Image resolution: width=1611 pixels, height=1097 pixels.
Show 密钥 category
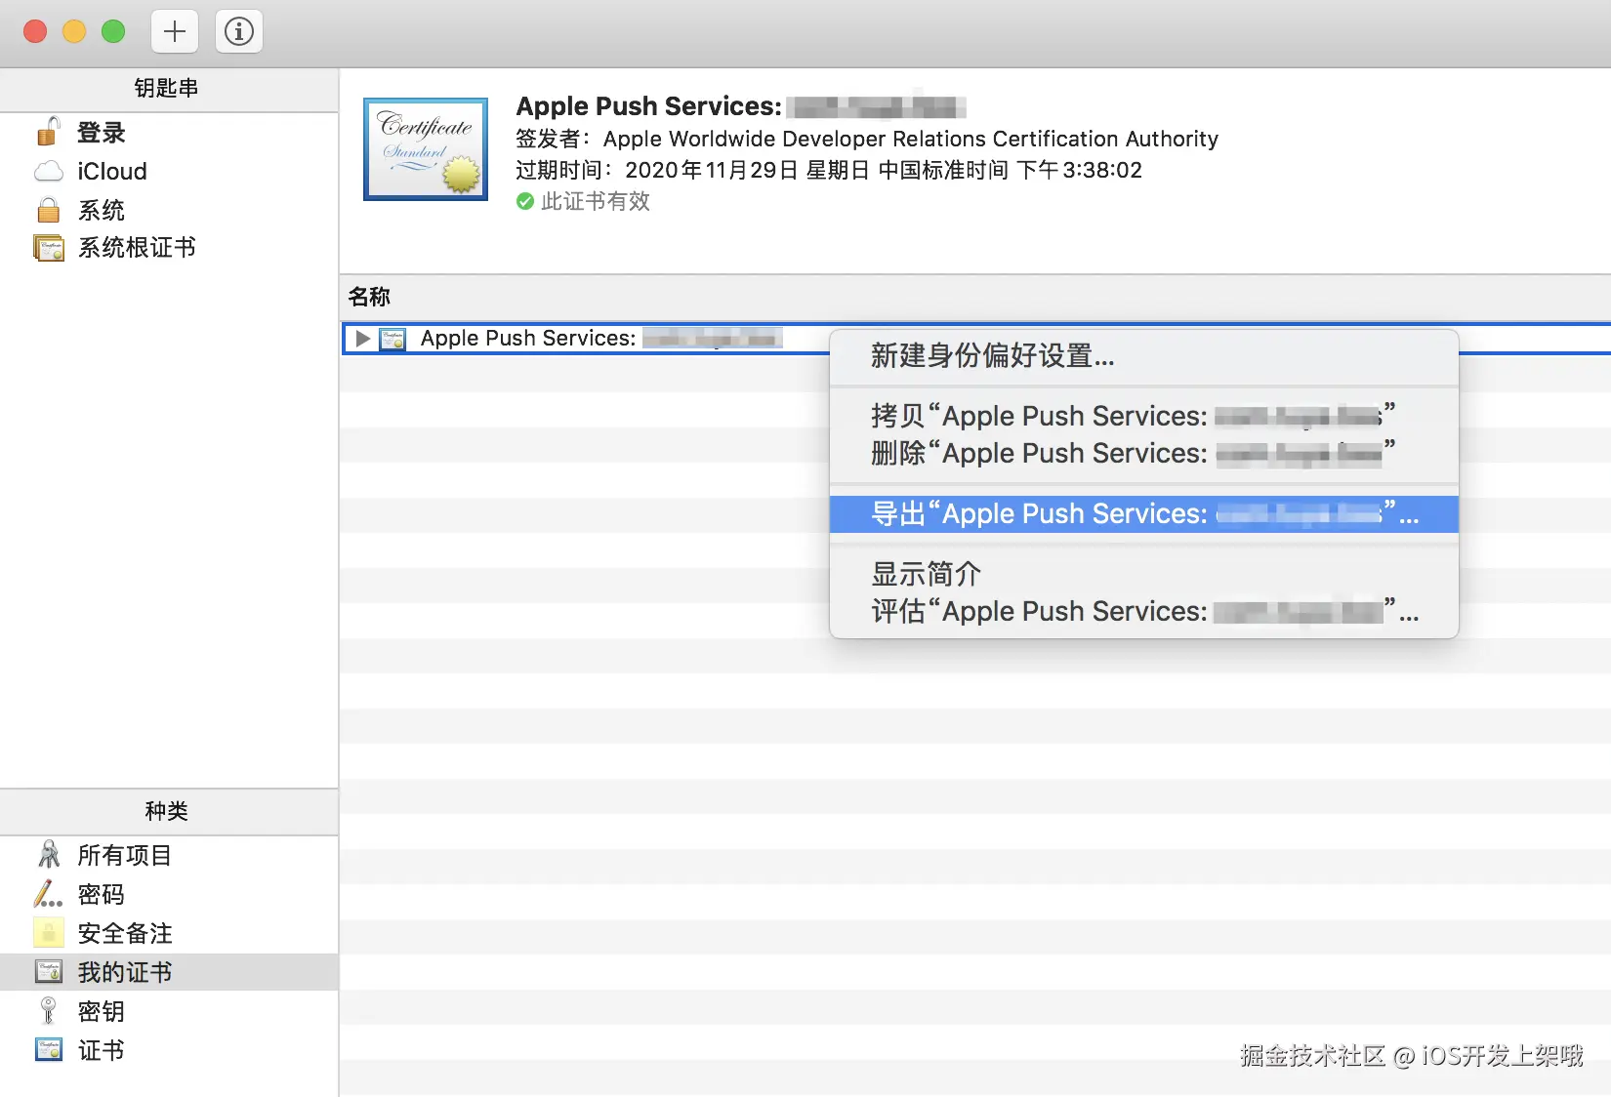coord(169,1011)
